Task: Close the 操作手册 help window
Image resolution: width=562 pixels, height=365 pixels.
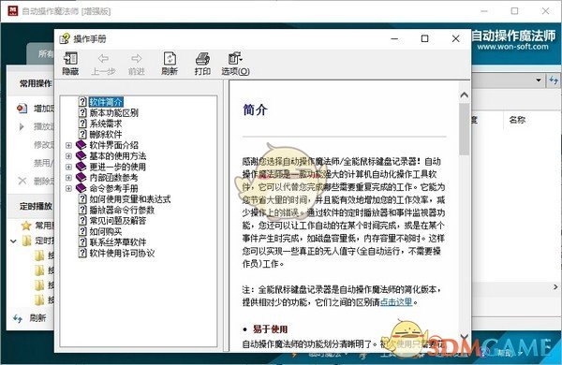Action: (x=455, y=38)
